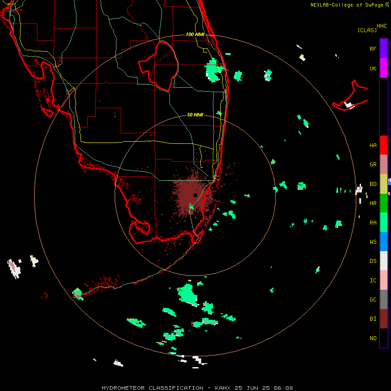Click the 'NEXLAB-College of DuPage' credit text
Image resolution: width=391 pixels, height=391 pixels.
tap(348, 5)
